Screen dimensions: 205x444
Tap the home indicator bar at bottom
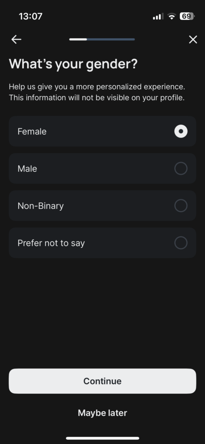click(102, 438)
